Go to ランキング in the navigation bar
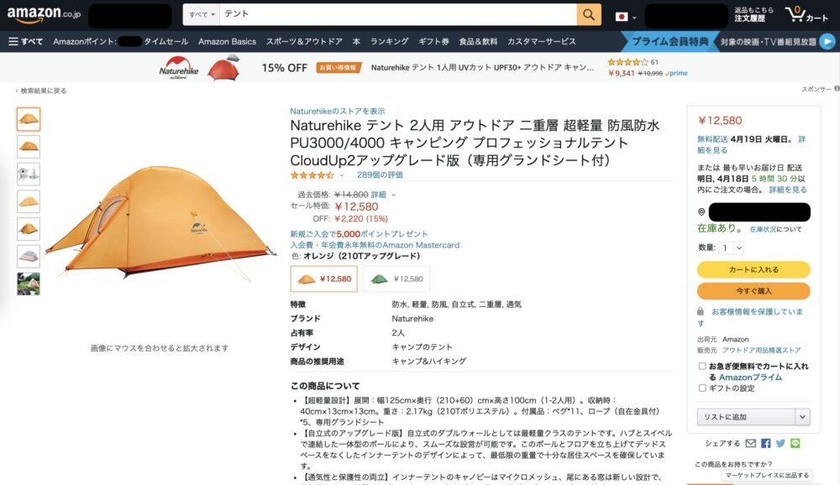Viewport: 840px width, 485px height. click(x=390, y=41)
